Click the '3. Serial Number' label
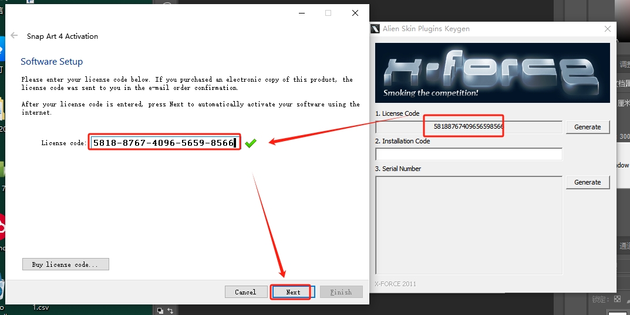The image size is (630, 315). coord(398,169)
